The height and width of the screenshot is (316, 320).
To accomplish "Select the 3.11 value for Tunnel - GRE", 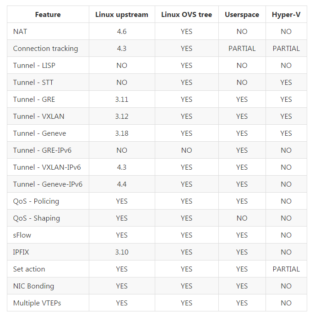I will click(x=122, y=100).
